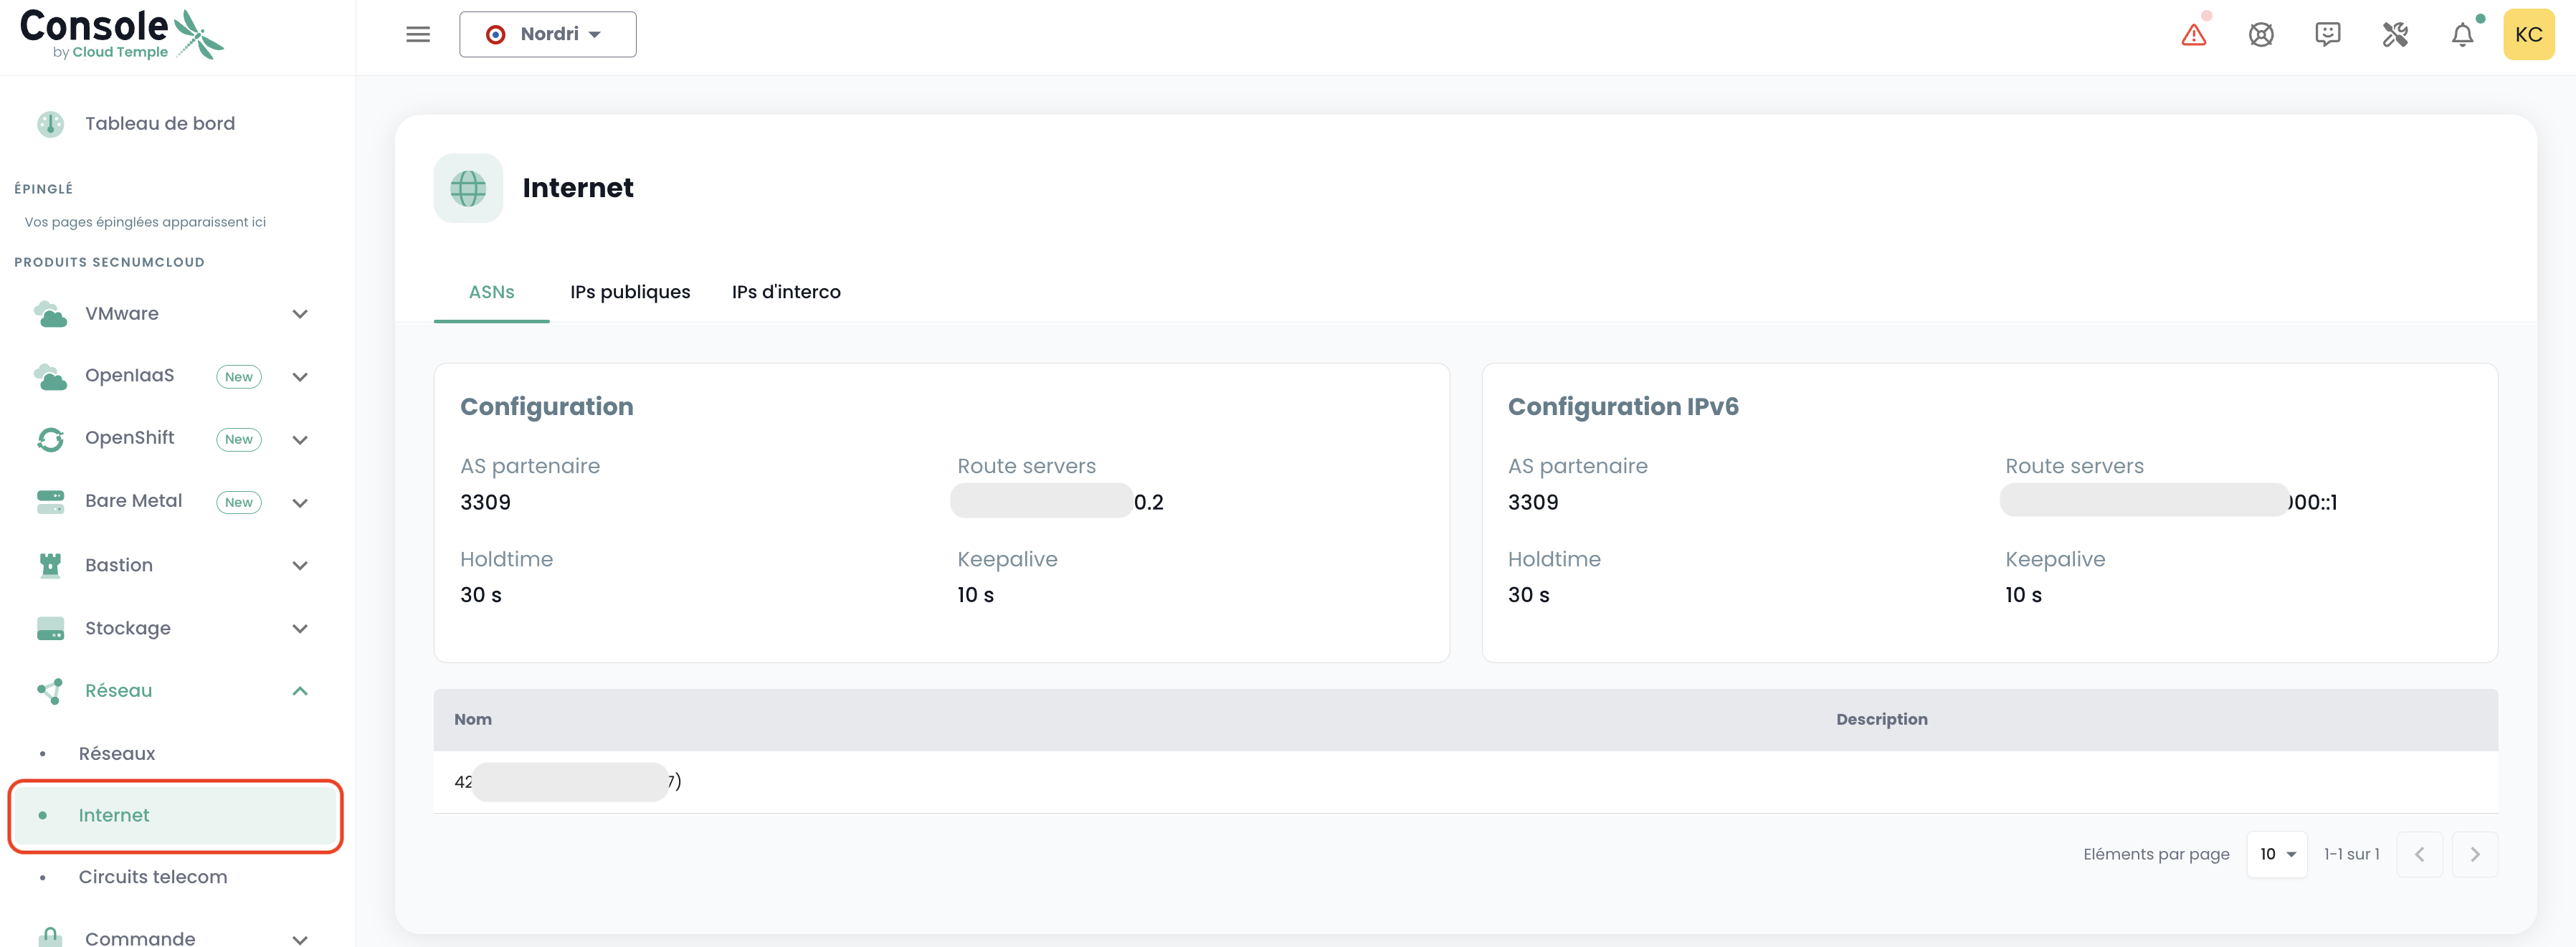This screenshot has height=947, width=2576.
Task: Open the feedback chat icon
Action: pyautogui.click(x=2327, y=35)
